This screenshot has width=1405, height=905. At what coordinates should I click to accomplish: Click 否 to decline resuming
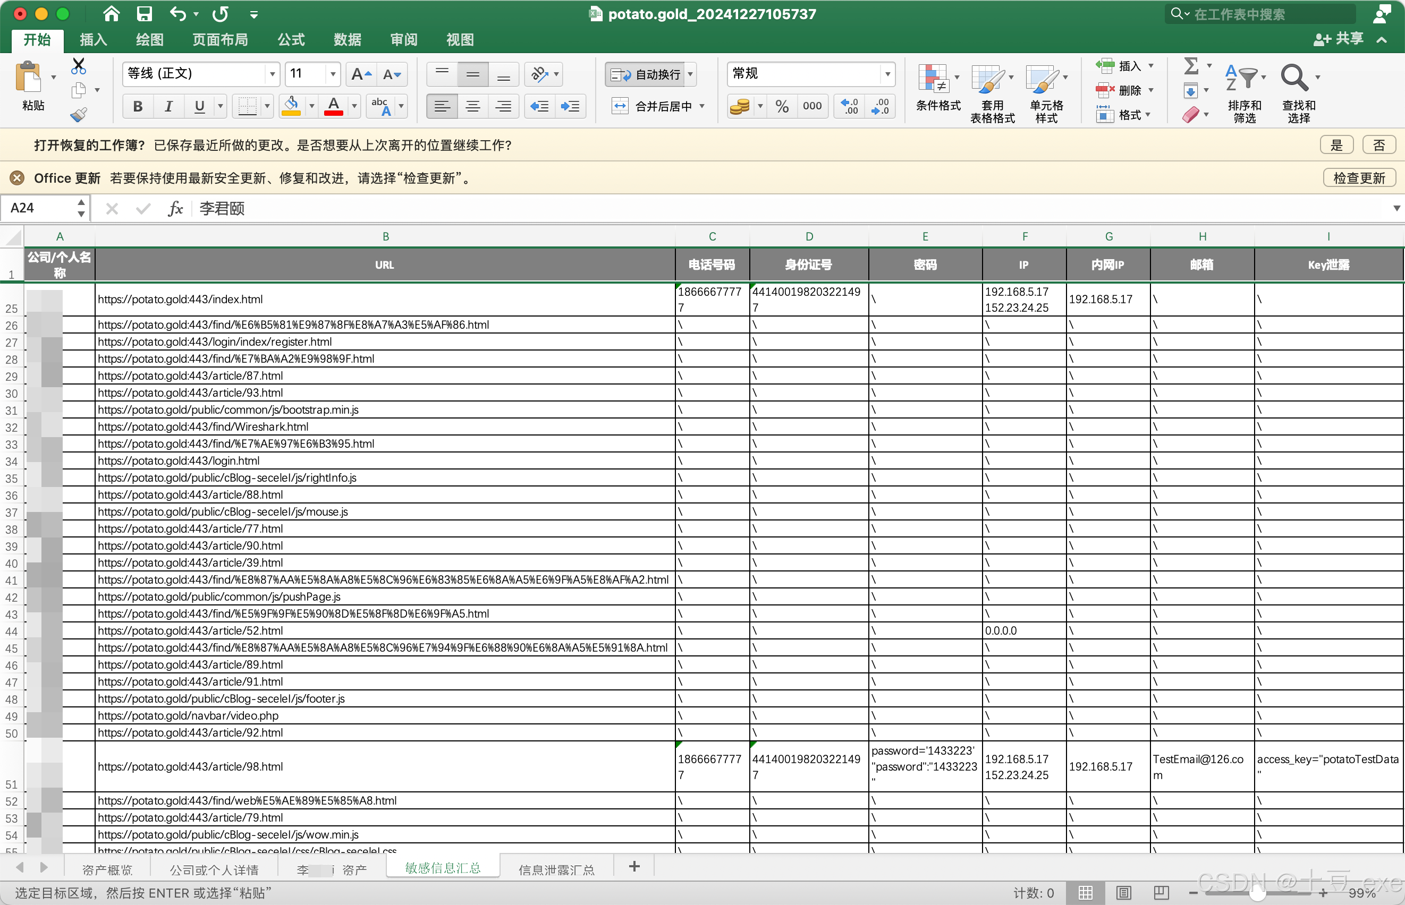(1379, 145)
